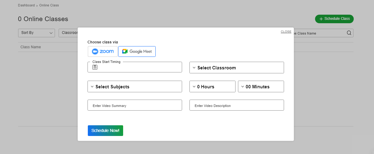The height and width of the screenshot is (154, 374).
Task: Click the Class Start Timing field
Action: pos(138,67)
